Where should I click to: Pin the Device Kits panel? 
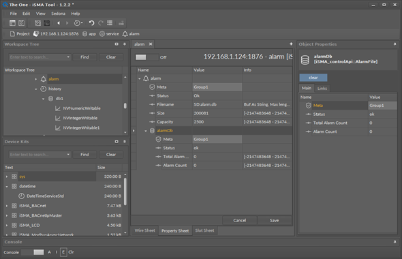click(x=125, y=142)
